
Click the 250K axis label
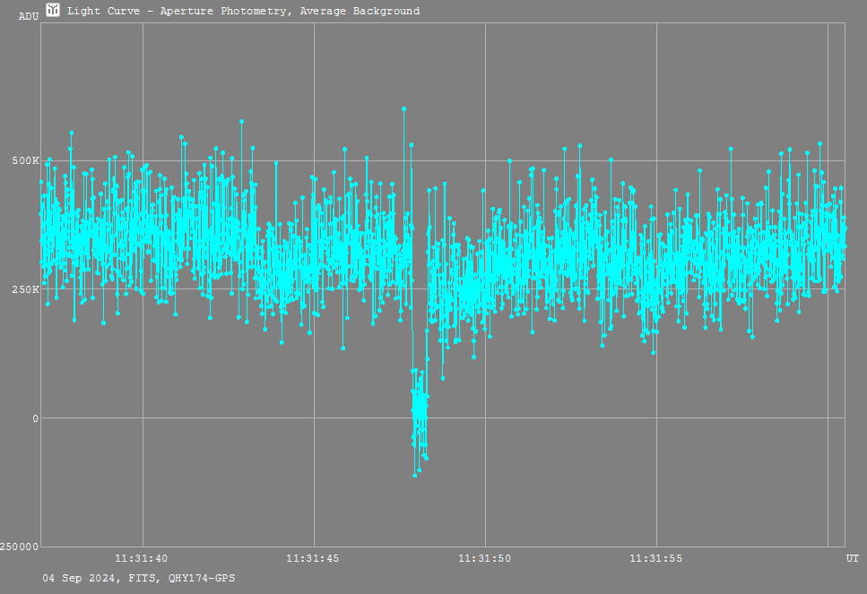click(x=26, y=289)
